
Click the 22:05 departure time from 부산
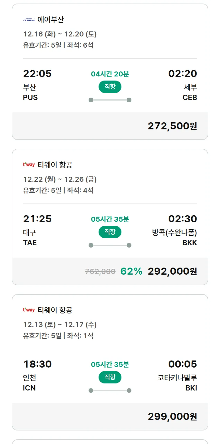tap(37, 74)
